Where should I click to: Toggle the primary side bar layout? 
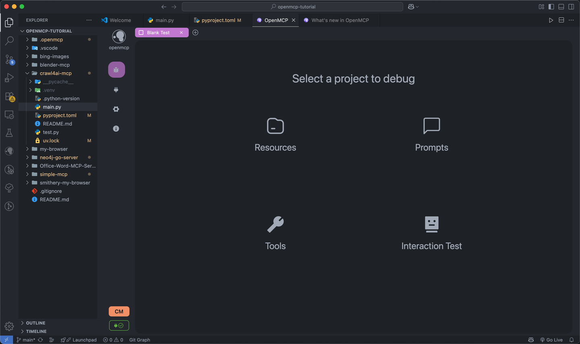(551, 7)
